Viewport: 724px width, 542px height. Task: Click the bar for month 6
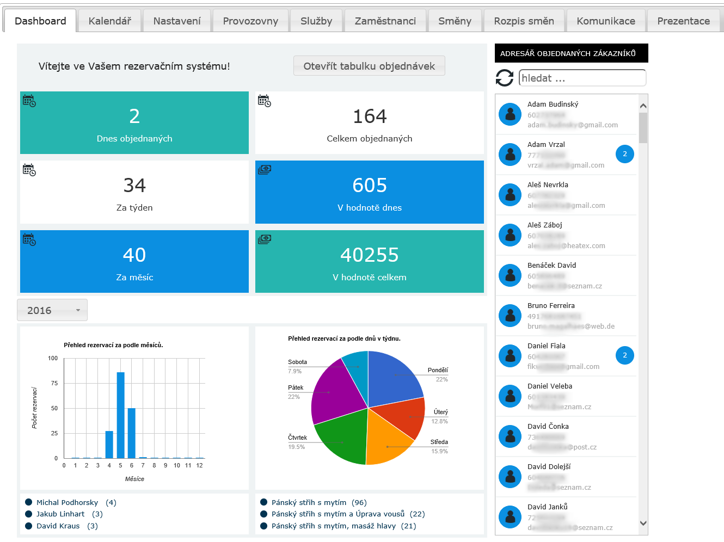point(132,433)
